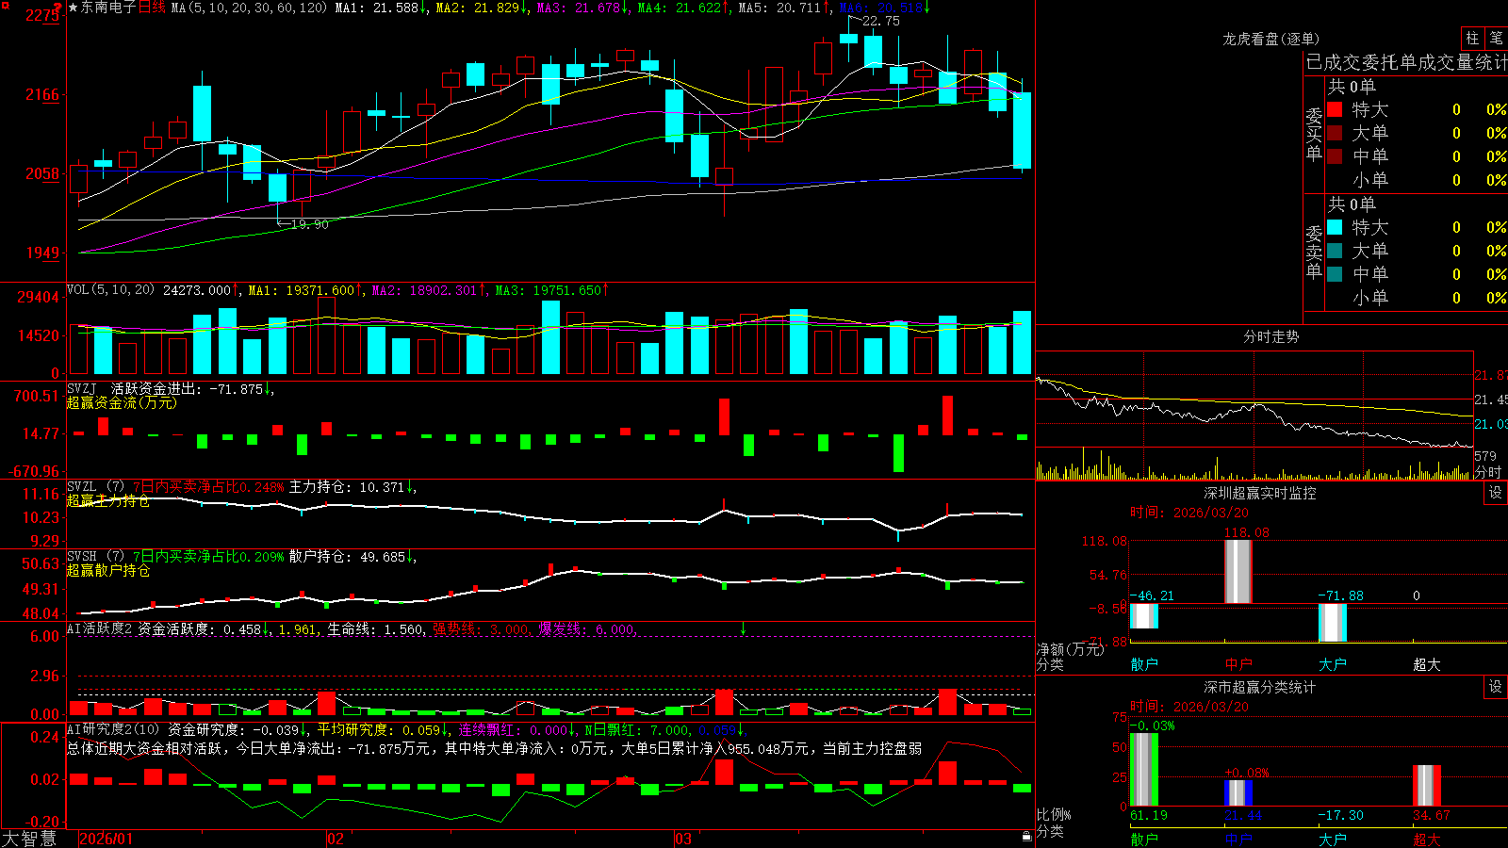Click the 03 month marker on timeline
The width and height of the screenshot is (1508, 848).
(683, 839)
